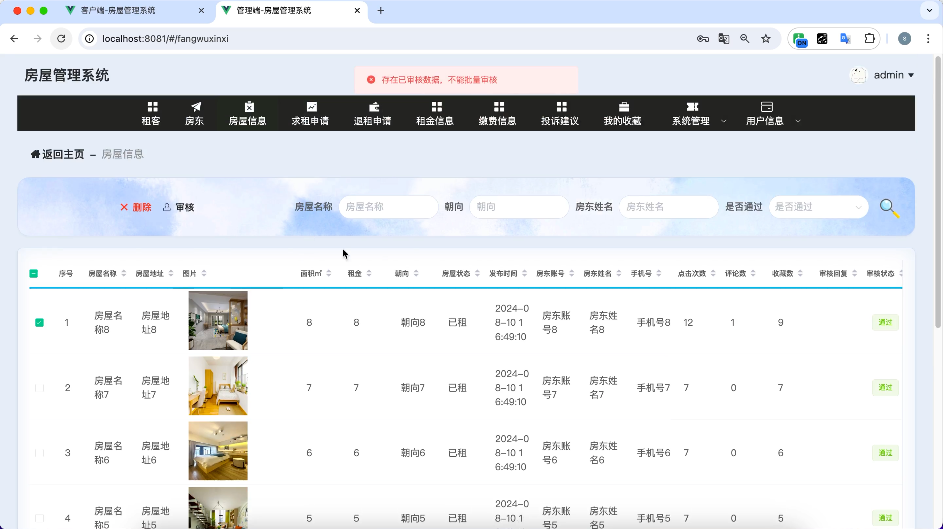Open the 我的收藏 briefcase icon
Image resolution: width=943 pixels, height=529 pixels.
pos(624,107)
